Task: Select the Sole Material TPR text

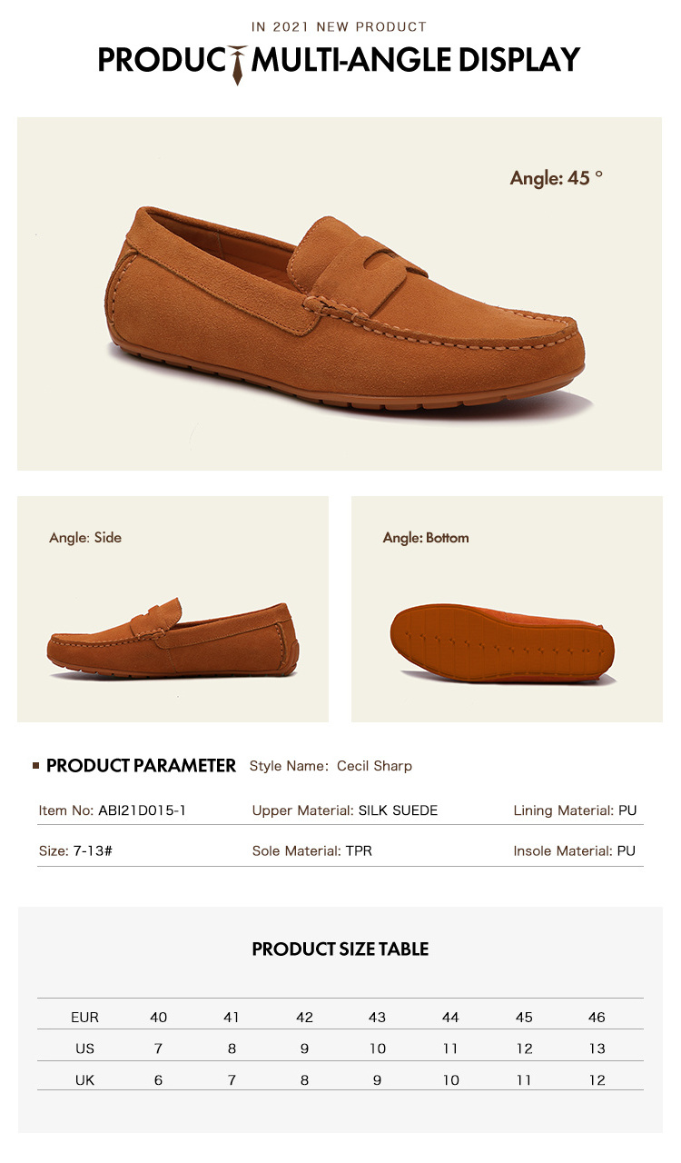Action: (x=312, y=851)
